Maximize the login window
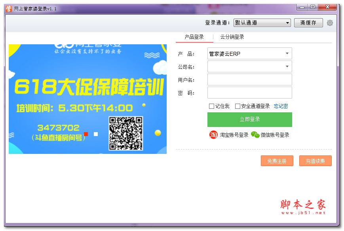Viewport: 344px width, 231px height. pyautogui.click(x=313, y=7)
